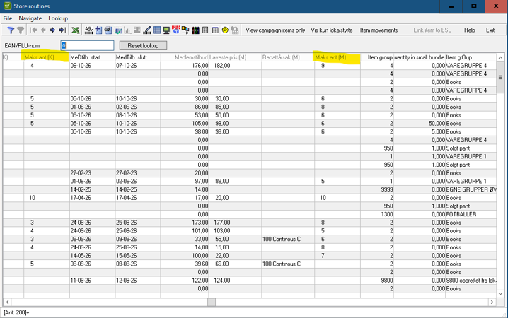Click the 49,- price label barcode icon

[x=88, y=30]
